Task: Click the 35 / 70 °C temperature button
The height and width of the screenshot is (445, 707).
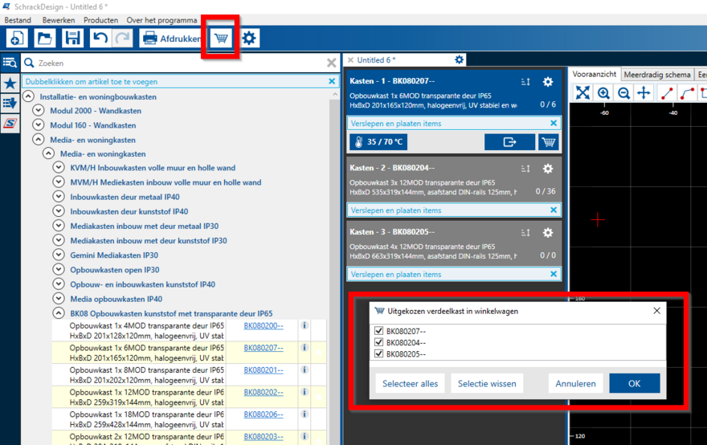Action: click(x=378, y=141)
